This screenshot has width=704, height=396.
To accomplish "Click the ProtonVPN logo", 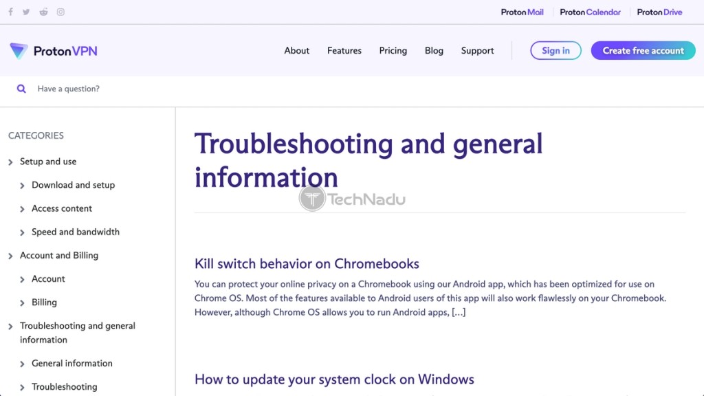I will (x=54, y=51).
